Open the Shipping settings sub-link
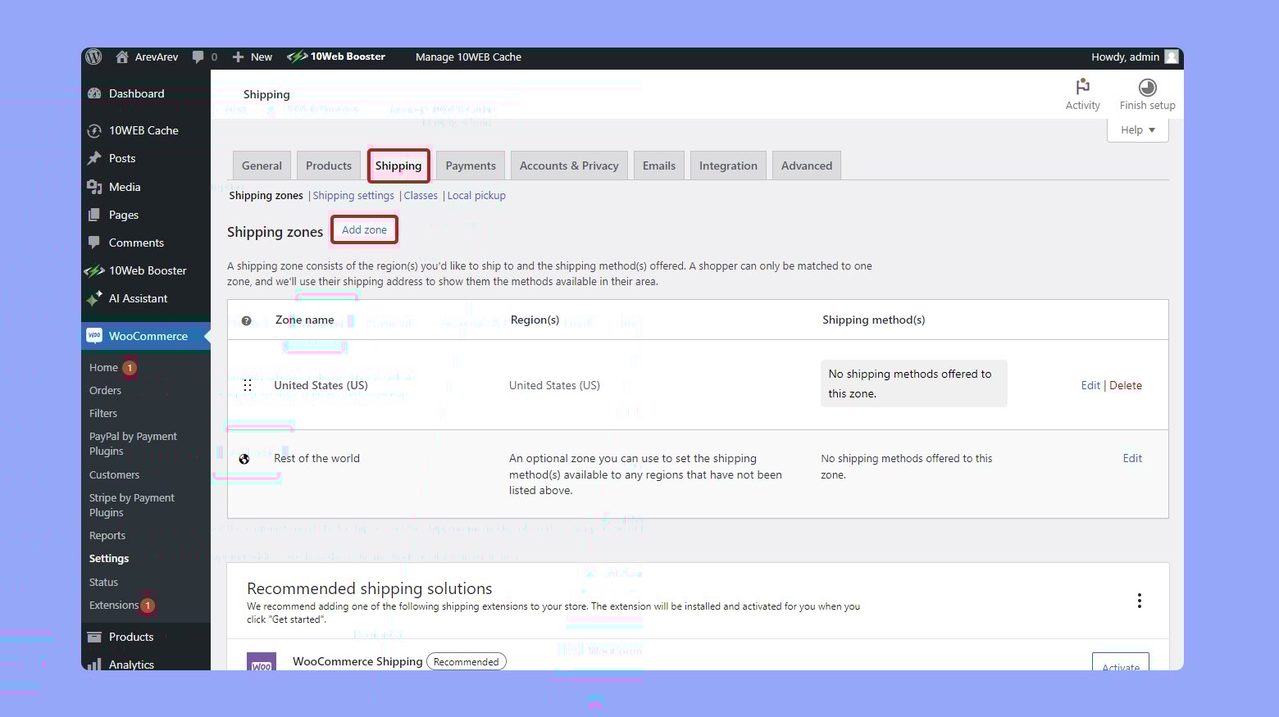The image size is (1279, 717). point(353,195)
